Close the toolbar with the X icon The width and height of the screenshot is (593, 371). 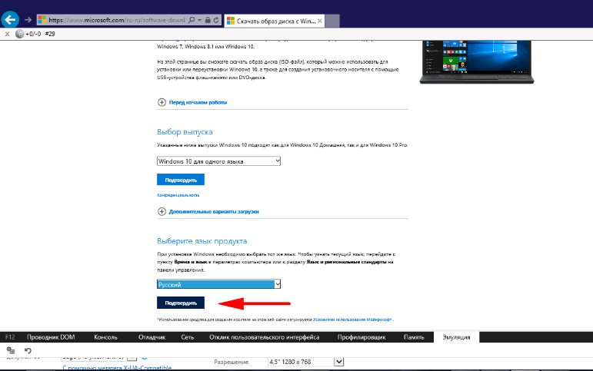[x=7, y=34]
